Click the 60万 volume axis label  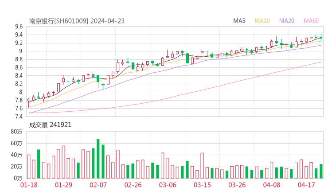[16, 143]
